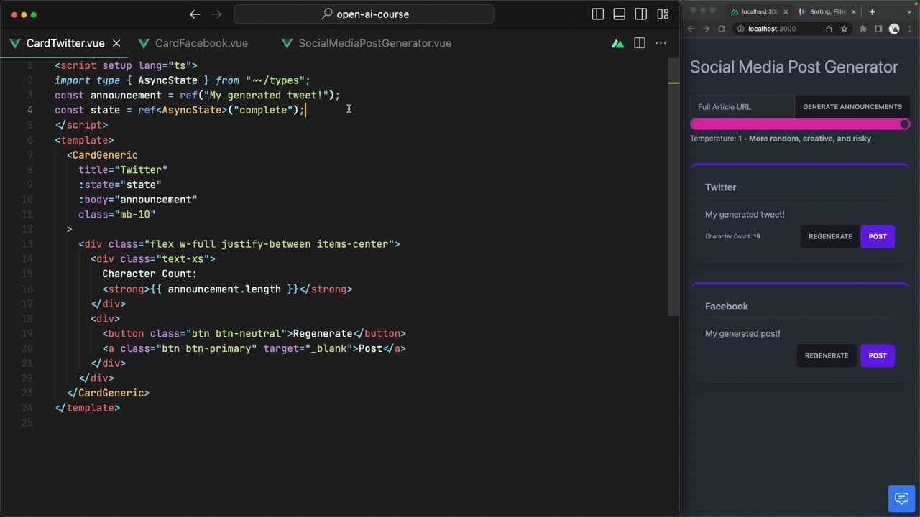Screen dimensions: 920x517
Task: Click the Vue icon on CardFacebook.vue tab
Action: pyautogui.click(x=144, y=43)
